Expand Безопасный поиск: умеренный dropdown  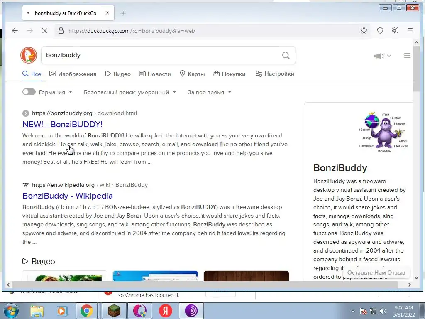(130, 92)
